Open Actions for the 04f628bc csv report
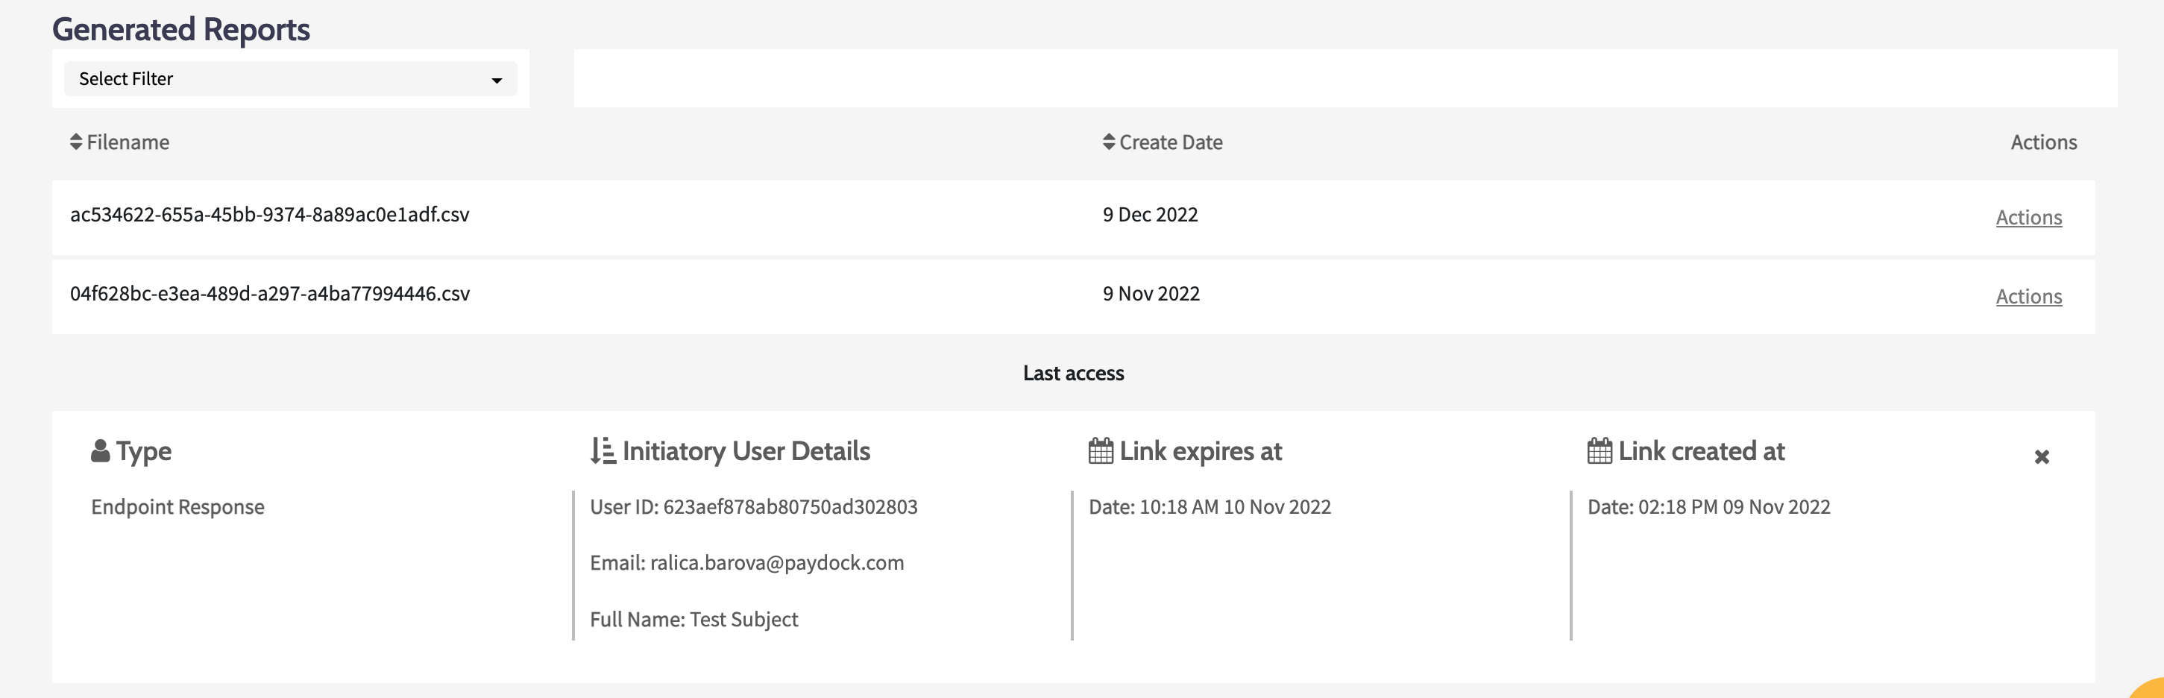This screenshot has height=698, width=2164. [2029, 297]
